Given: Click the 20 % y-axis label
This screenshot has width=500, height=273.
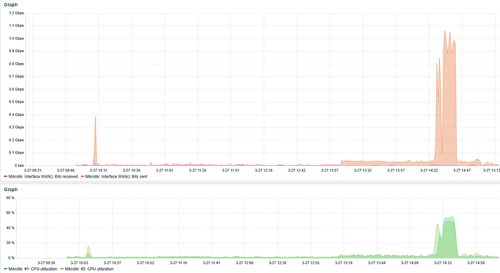Looking at the screenshot, I should point(11,243).
